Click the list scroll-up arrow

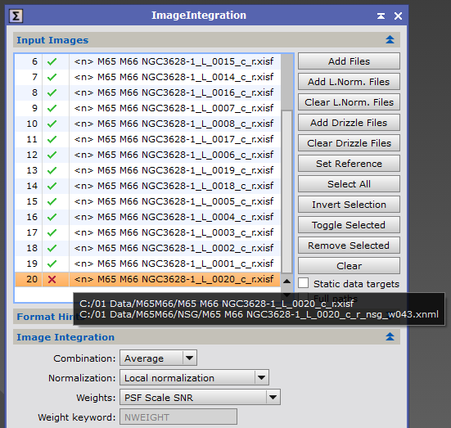tap(286, 281)
